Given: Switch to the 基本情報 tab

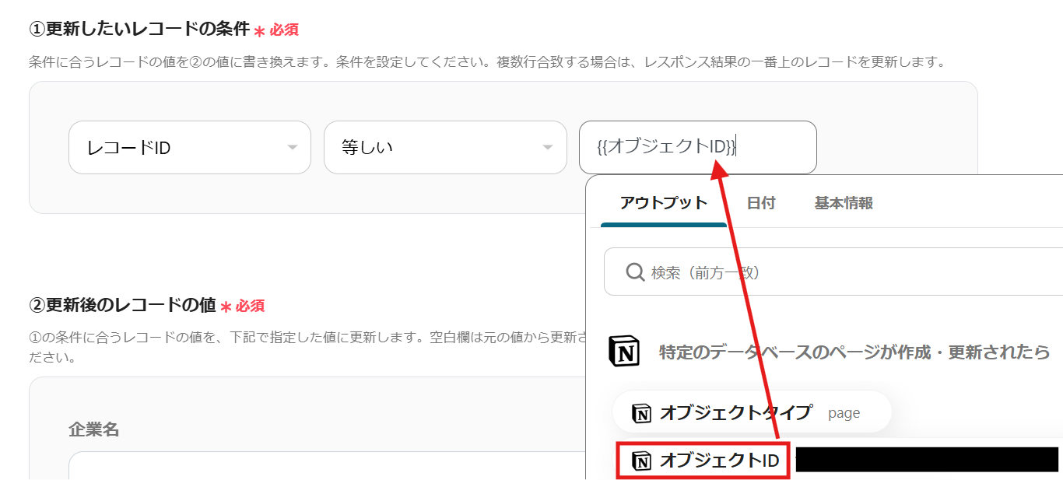Looking at the screenshot, I should click(x=844, y=204).
